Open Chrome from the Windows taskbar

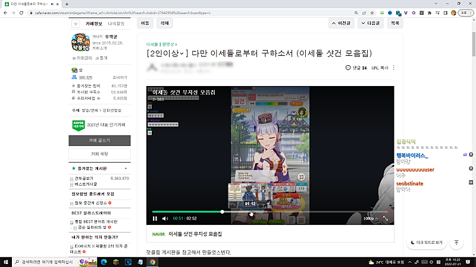pyautogui.click(x=152, y=262)
